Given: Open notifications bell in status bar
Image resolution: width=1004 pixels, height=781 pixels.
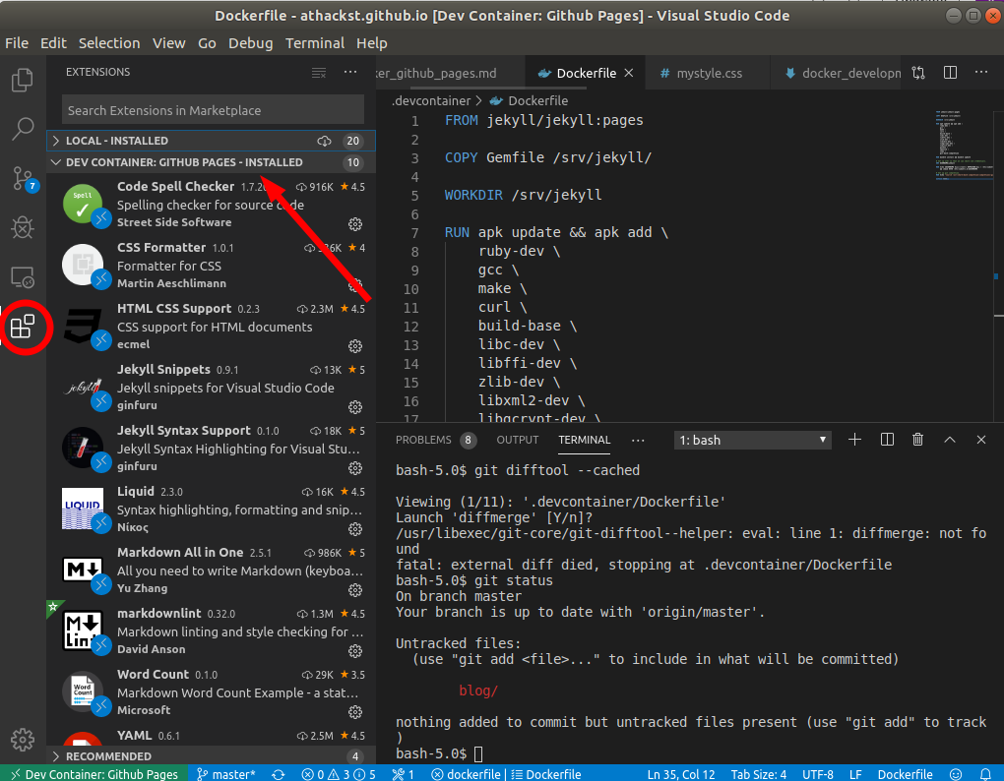Looking at the screenshot, I should tap(984, 774).
